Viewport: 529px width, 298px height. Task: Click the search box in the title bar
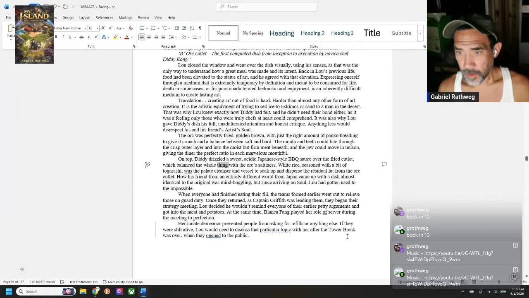click(x=267, y=7)
